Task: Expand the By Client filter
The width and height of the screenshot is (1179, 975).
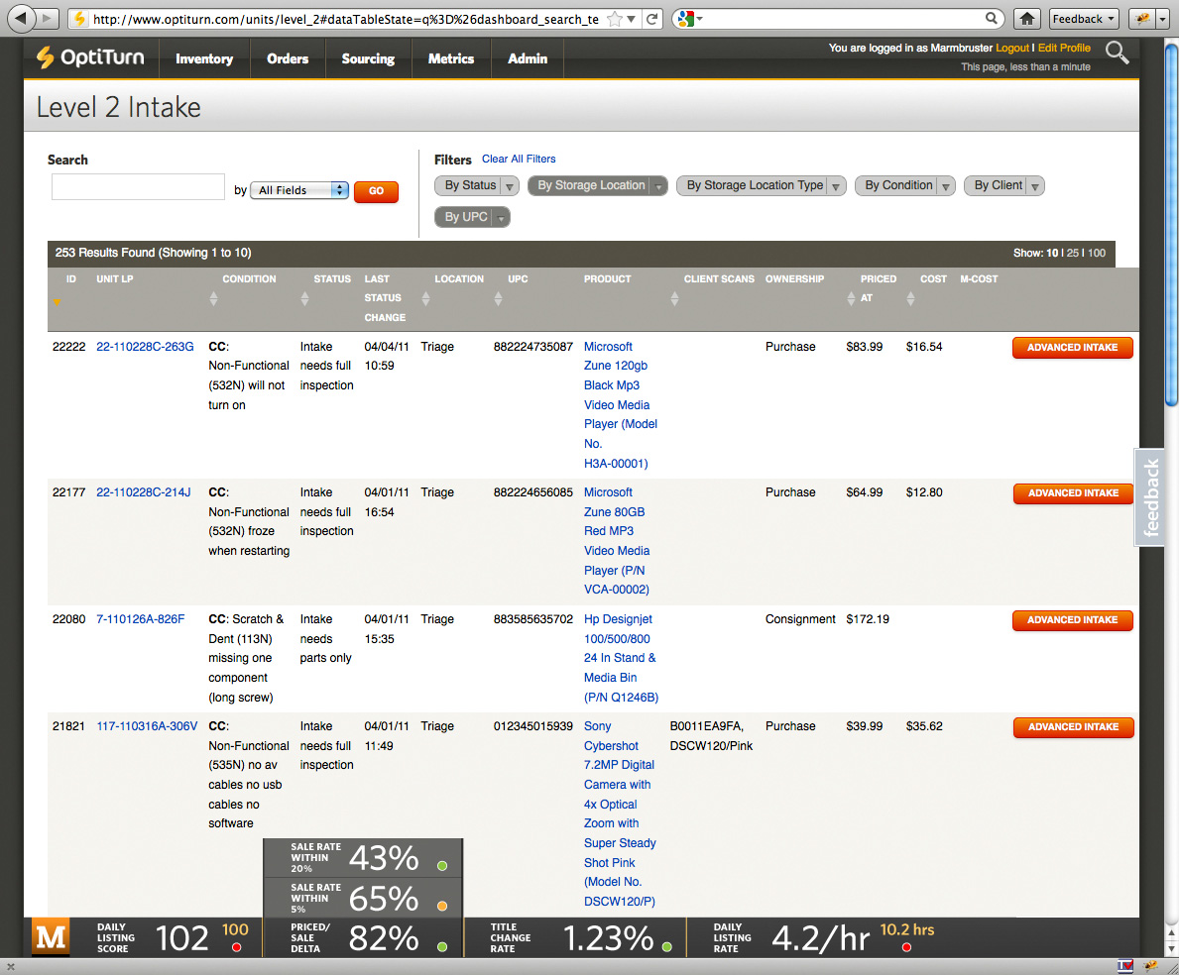Action: pyautogui.click(x=1004, y=185)
